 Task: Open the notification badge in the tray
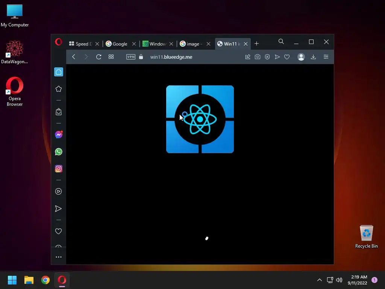(374, 280)
